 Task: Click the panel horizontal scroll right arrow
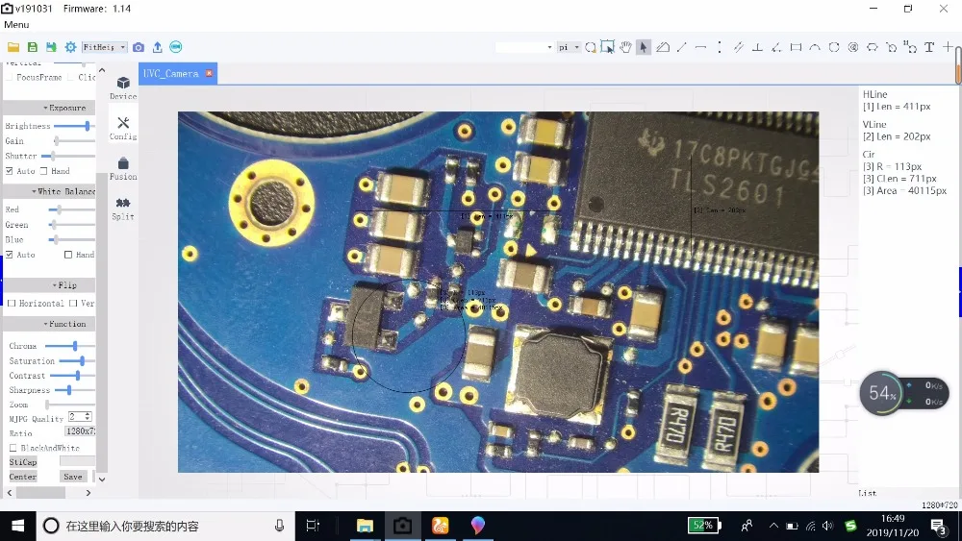[x=89, y=493]
